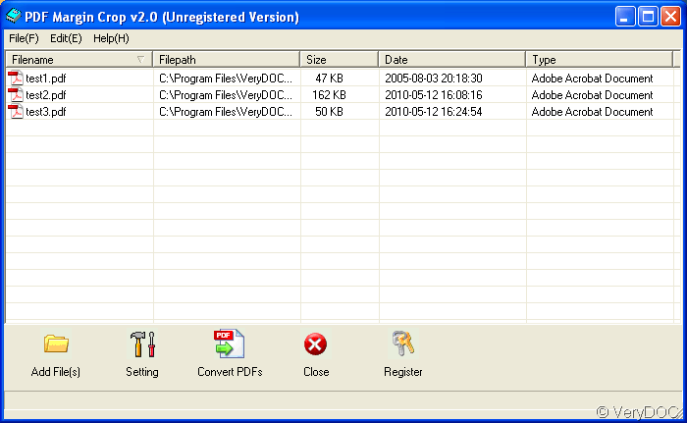Screen dimensions: 687x423
Task: Open the Help(H) menu
Action: tap(111, 38)
